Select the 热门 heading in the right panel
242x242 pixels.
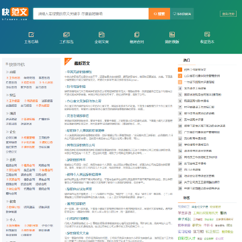[x=186, y=61]
